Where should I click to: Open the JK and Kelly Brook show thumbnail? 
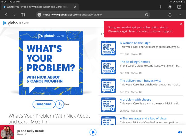coord(7,132)
